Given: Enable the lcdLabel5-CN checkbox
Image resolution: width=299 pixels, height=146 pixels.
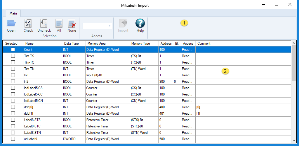Looking at the screenshot, I should [13, 100].
